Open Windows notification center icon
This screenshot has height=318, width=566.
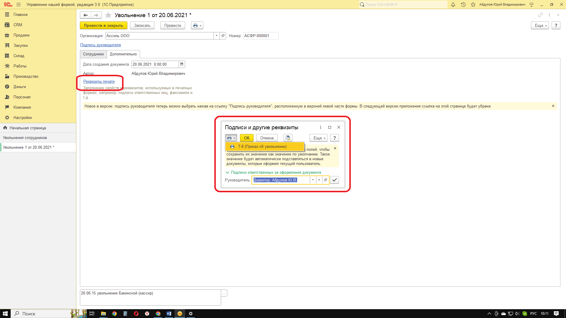click(556, 314)
